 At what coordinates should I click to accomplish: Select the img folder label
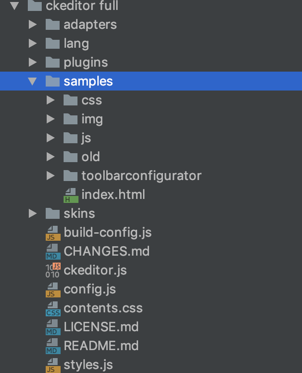pyautogui.click(x=92, y=119)
